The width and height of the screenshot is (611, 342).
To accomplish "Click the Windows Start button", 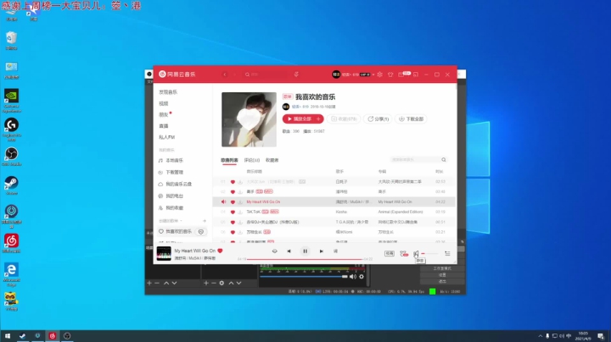I will pos(8,336).
